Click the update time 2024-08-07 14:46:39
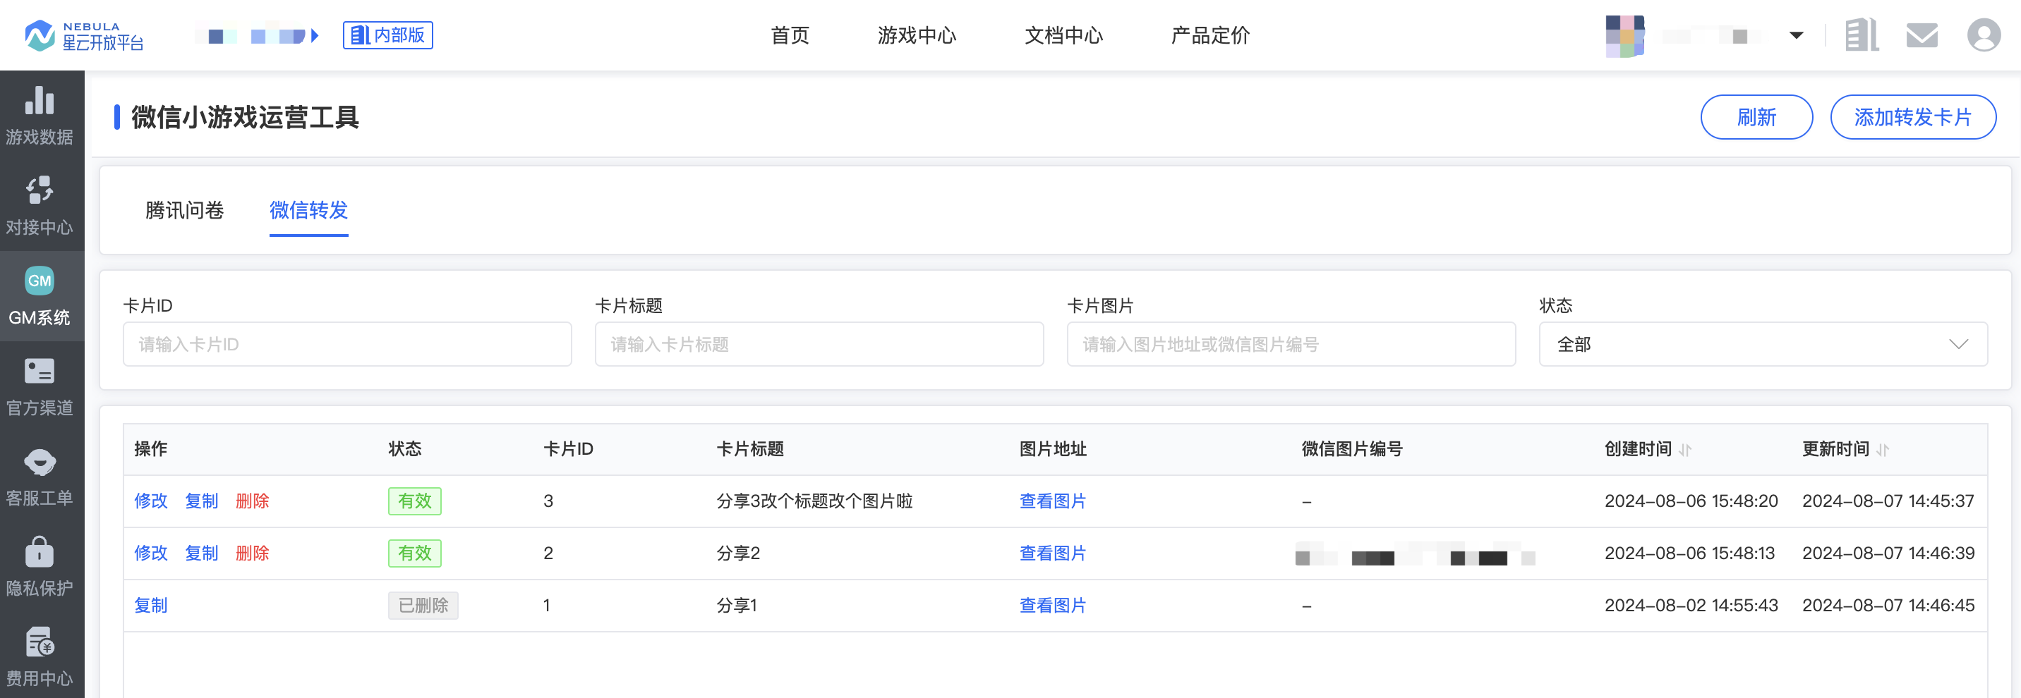The image size is (2021, 698). pos(1888,553)
